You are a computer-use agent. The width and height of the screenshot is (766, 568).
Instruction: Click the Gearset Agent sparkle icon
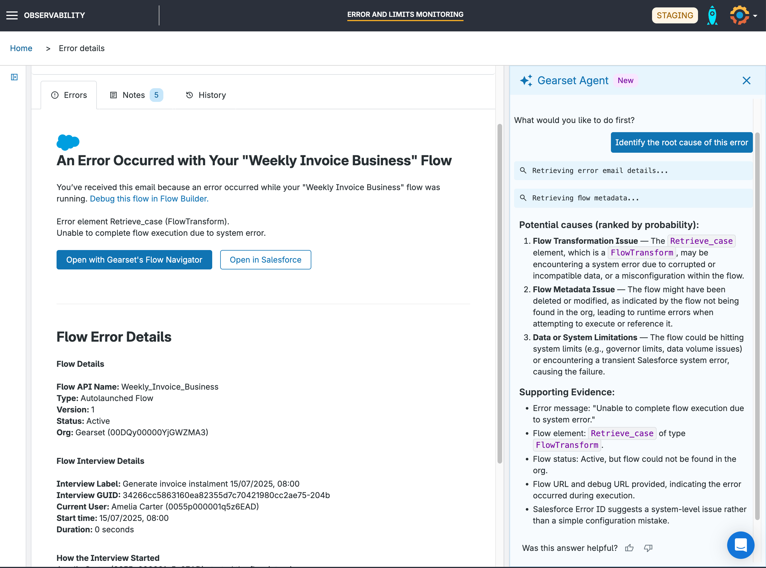526,80
